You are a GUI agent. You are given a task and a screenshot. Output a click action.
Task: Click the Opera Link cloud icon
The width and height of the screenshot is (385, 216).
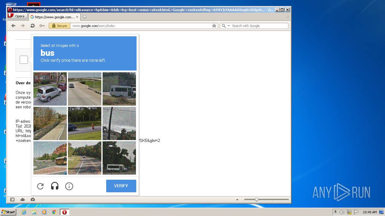(x=23, y=199)
